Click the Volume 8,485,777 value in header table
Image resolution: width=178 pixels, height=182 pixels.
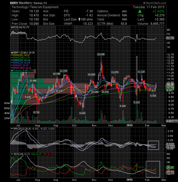coord(157,24)
